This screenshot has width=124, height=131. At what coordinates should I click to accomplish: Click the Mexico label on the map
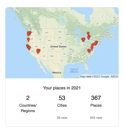[57, 73]
